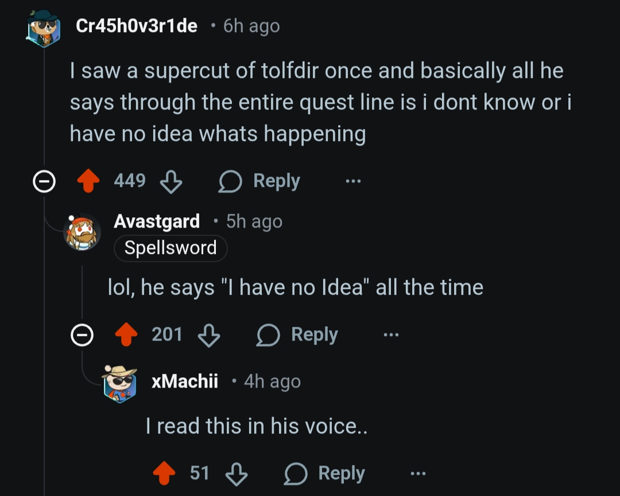Open more options for Avastgard's comment
Screen dimensions: 620x496
click(x=391, y=335)
